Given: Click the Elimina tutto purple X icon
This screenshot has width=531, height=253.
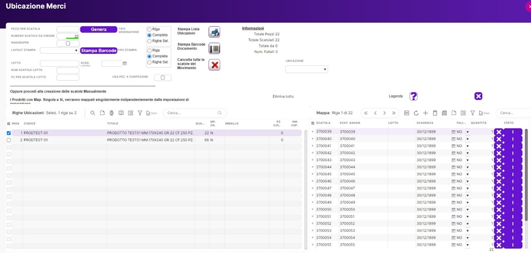Looking at the screenshot, I should [x=478, y=97].
